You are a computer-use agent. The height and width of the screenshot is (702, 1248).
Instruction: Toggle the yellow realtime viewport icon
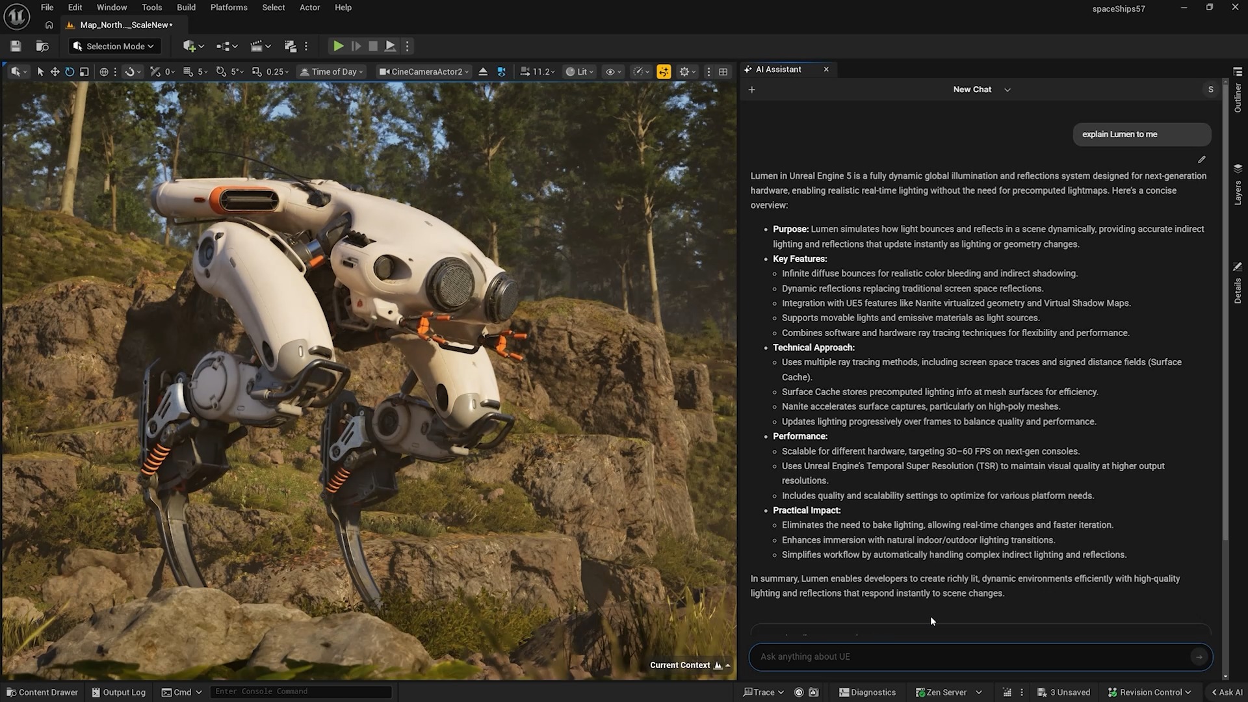664,71
